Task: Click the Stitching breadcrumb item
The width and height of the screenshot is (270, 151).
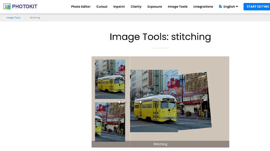Action: coord(35,18)
